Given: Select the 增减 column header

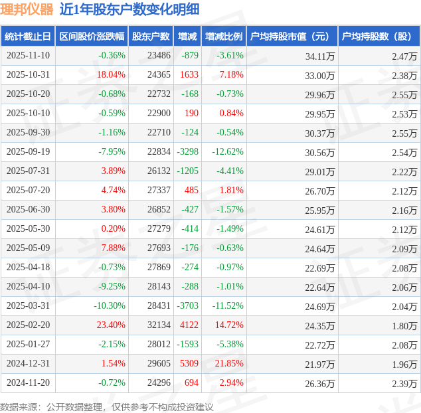Looking at the screenshot, I should [188, 37].
